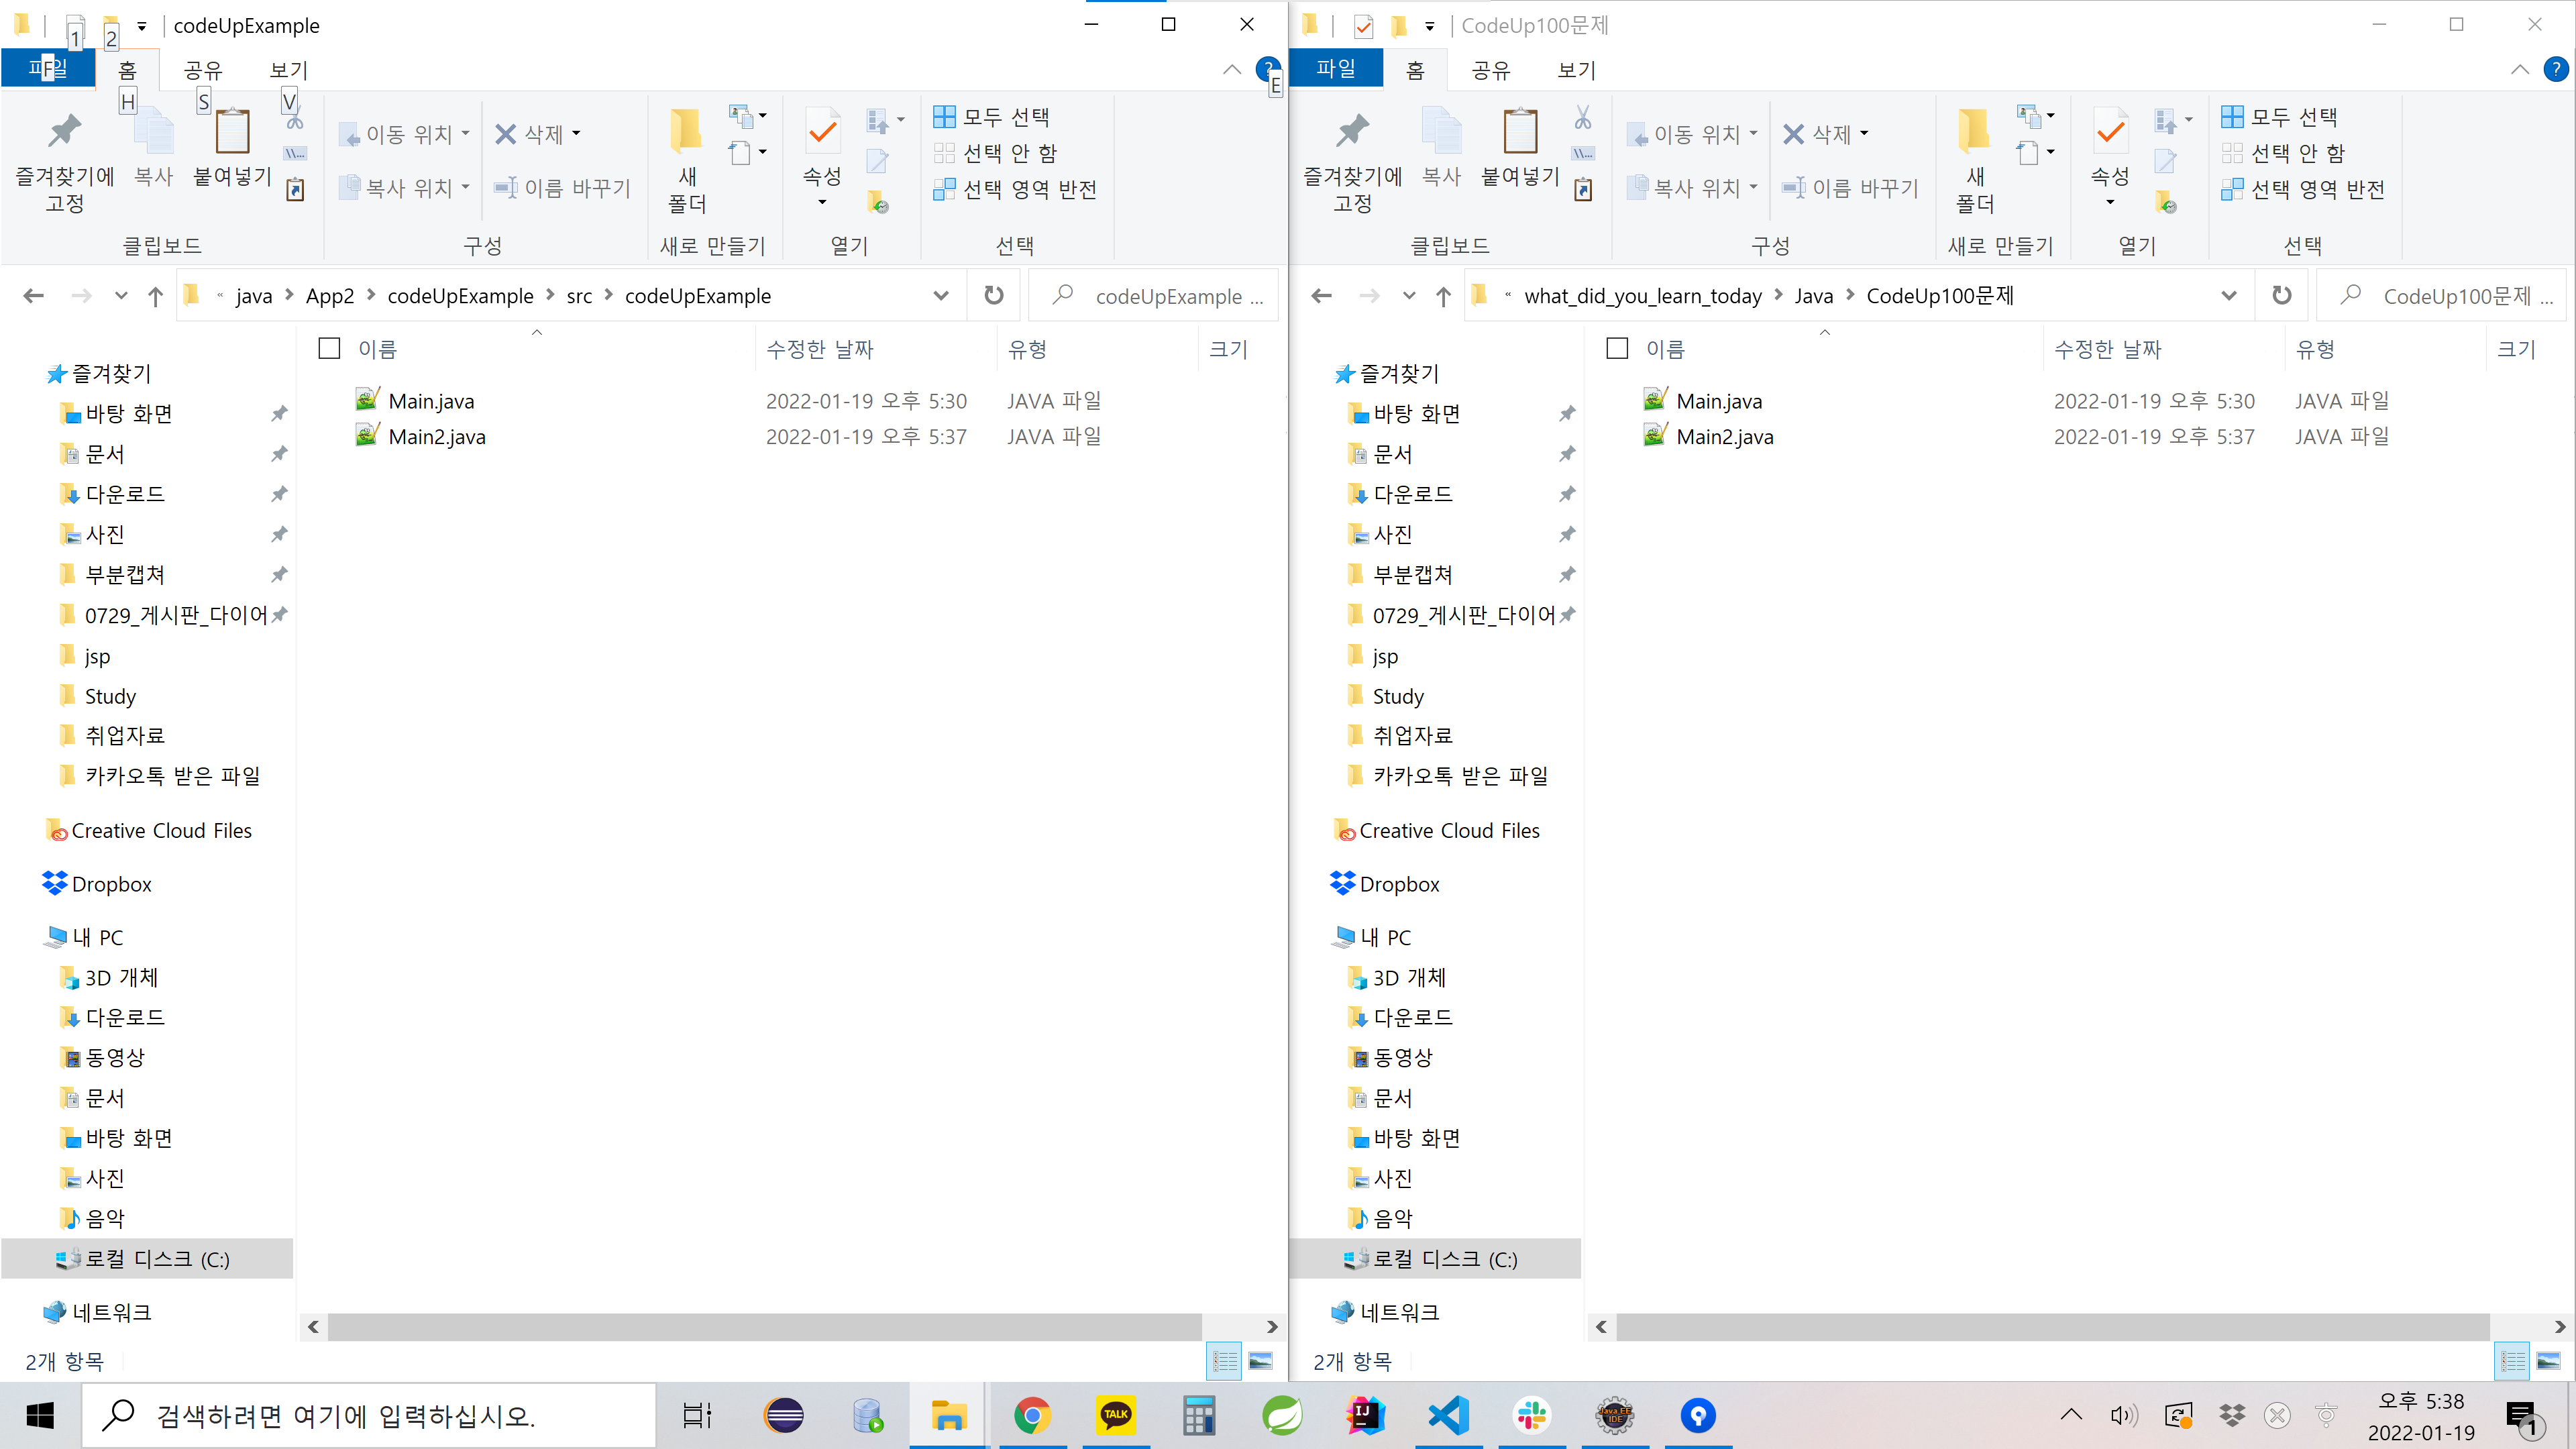Click the refresh button in the CodeUp100문제 window
The height and width of the screenshot is (1449, 2576).
2281,295
